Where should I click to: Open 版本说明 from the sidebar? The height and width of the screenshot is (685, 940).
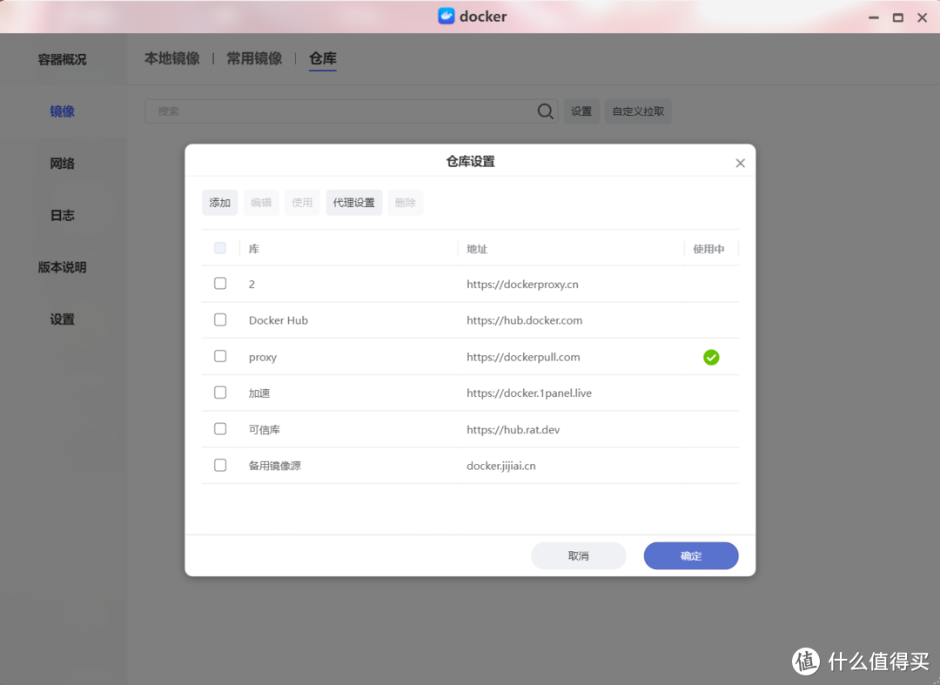pos(62,267)
